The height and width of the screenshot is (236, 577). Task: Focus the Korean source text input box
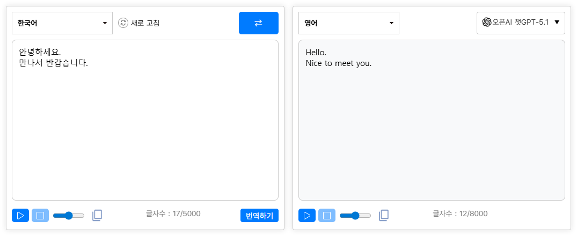click(145, 134)
